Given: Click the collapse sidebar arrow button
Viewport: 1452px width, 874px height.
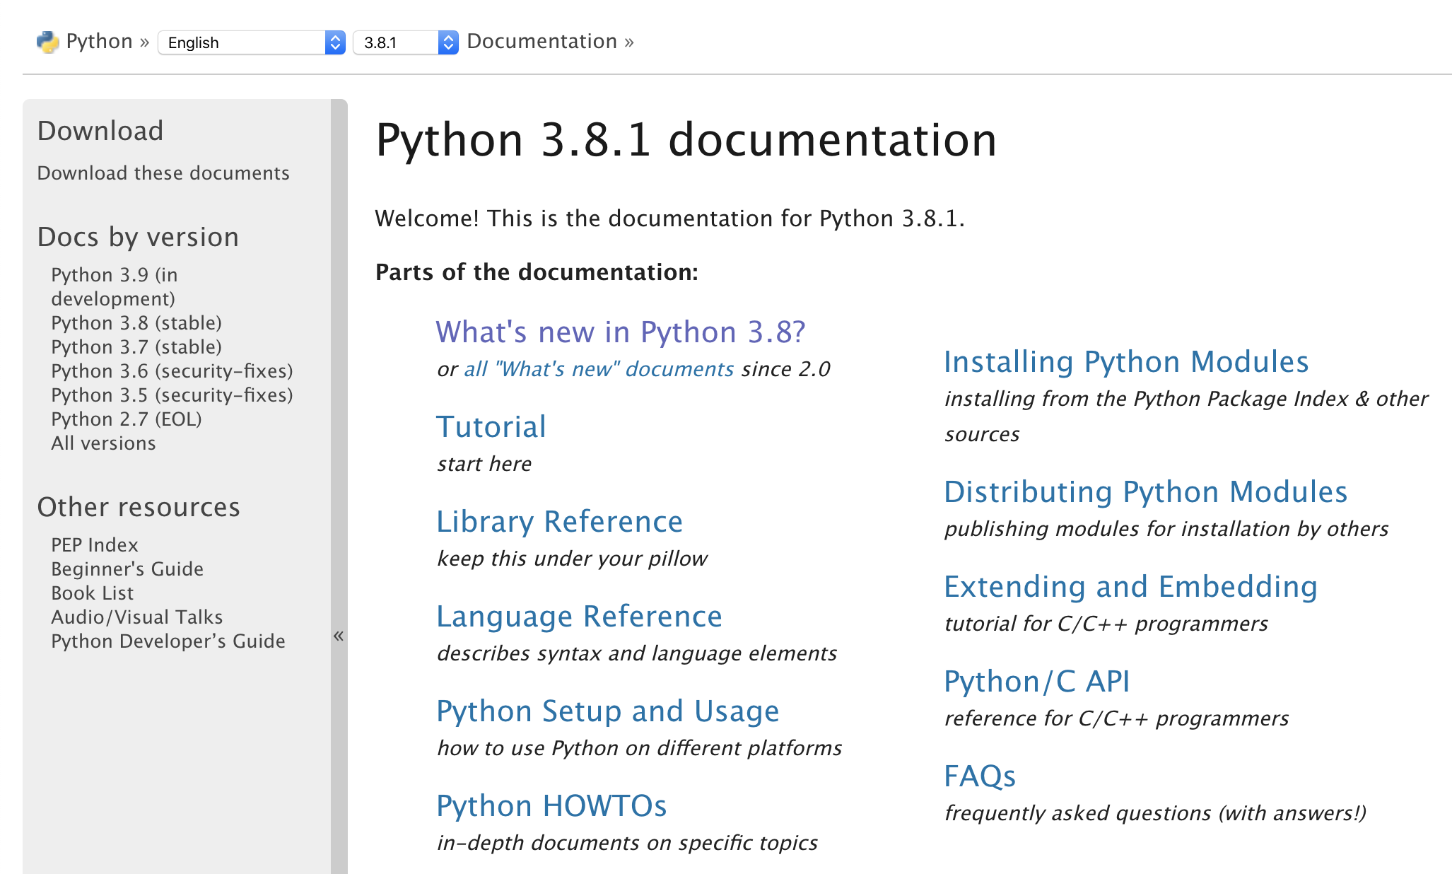Looking at the screenshot, I should (x=338, y=637).
